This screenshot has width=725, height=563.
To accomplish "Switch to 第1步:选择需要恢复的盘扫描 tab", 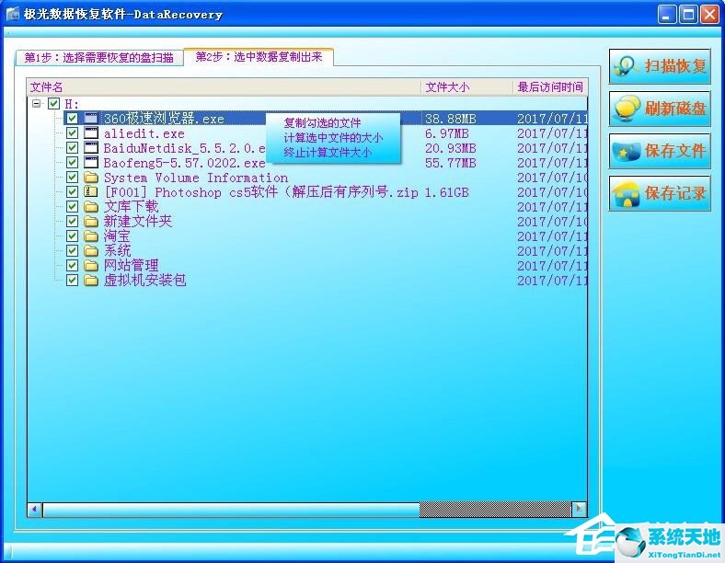I will click(99, 58).
